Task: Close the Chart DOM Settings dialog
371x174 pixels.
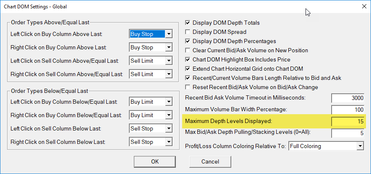Action: [x=363, y=6]
